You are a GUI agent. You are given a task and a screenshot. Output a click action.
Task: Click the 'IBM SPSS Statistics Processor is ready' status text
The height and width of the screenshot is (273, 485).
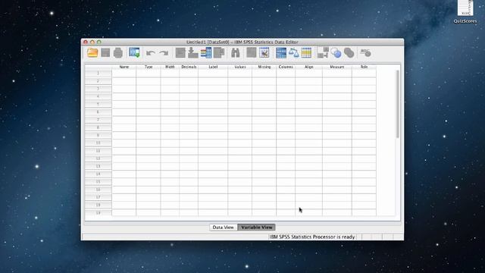[x=312, y=237]
